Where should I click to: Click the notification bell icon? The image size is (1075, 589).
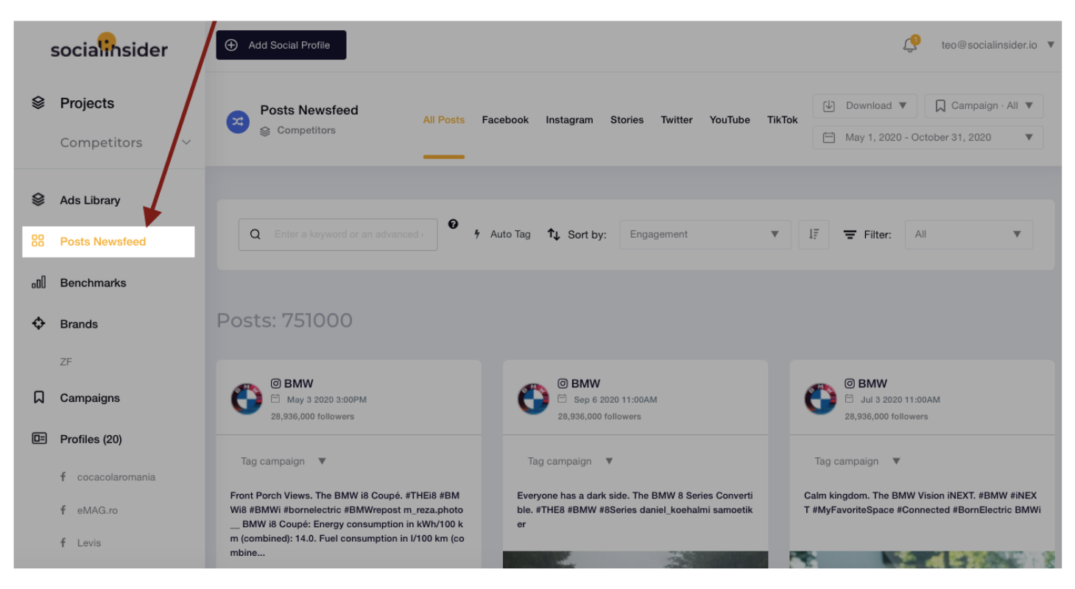(x=910, y=44)
